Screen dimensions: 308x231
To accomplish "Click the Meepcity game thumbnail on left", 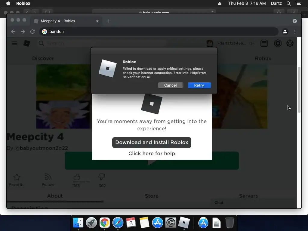I will [64, 97].
